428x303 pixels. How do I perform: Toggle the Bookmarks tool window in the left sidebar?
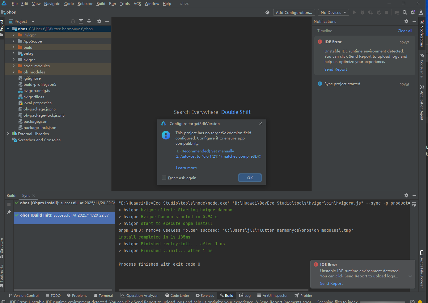[x=2, y=276]
